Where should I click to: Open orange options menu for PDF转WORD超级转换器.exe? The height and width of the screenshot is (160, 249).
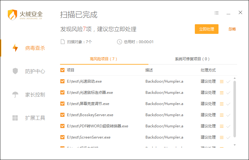[222, 126]
